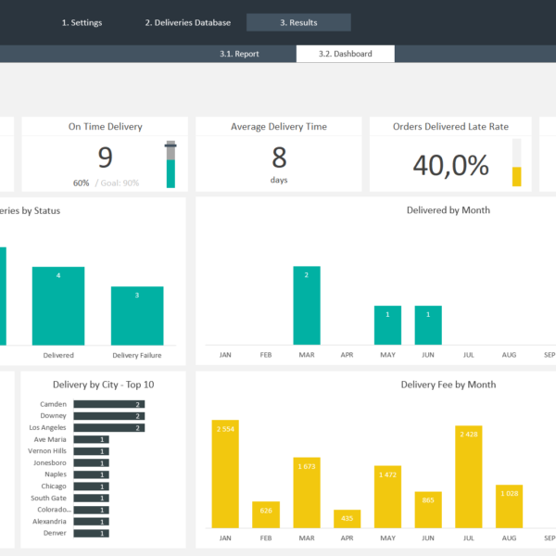Click the 40,0% late rate value
556x556 pixels.
[x=450, y=165]
